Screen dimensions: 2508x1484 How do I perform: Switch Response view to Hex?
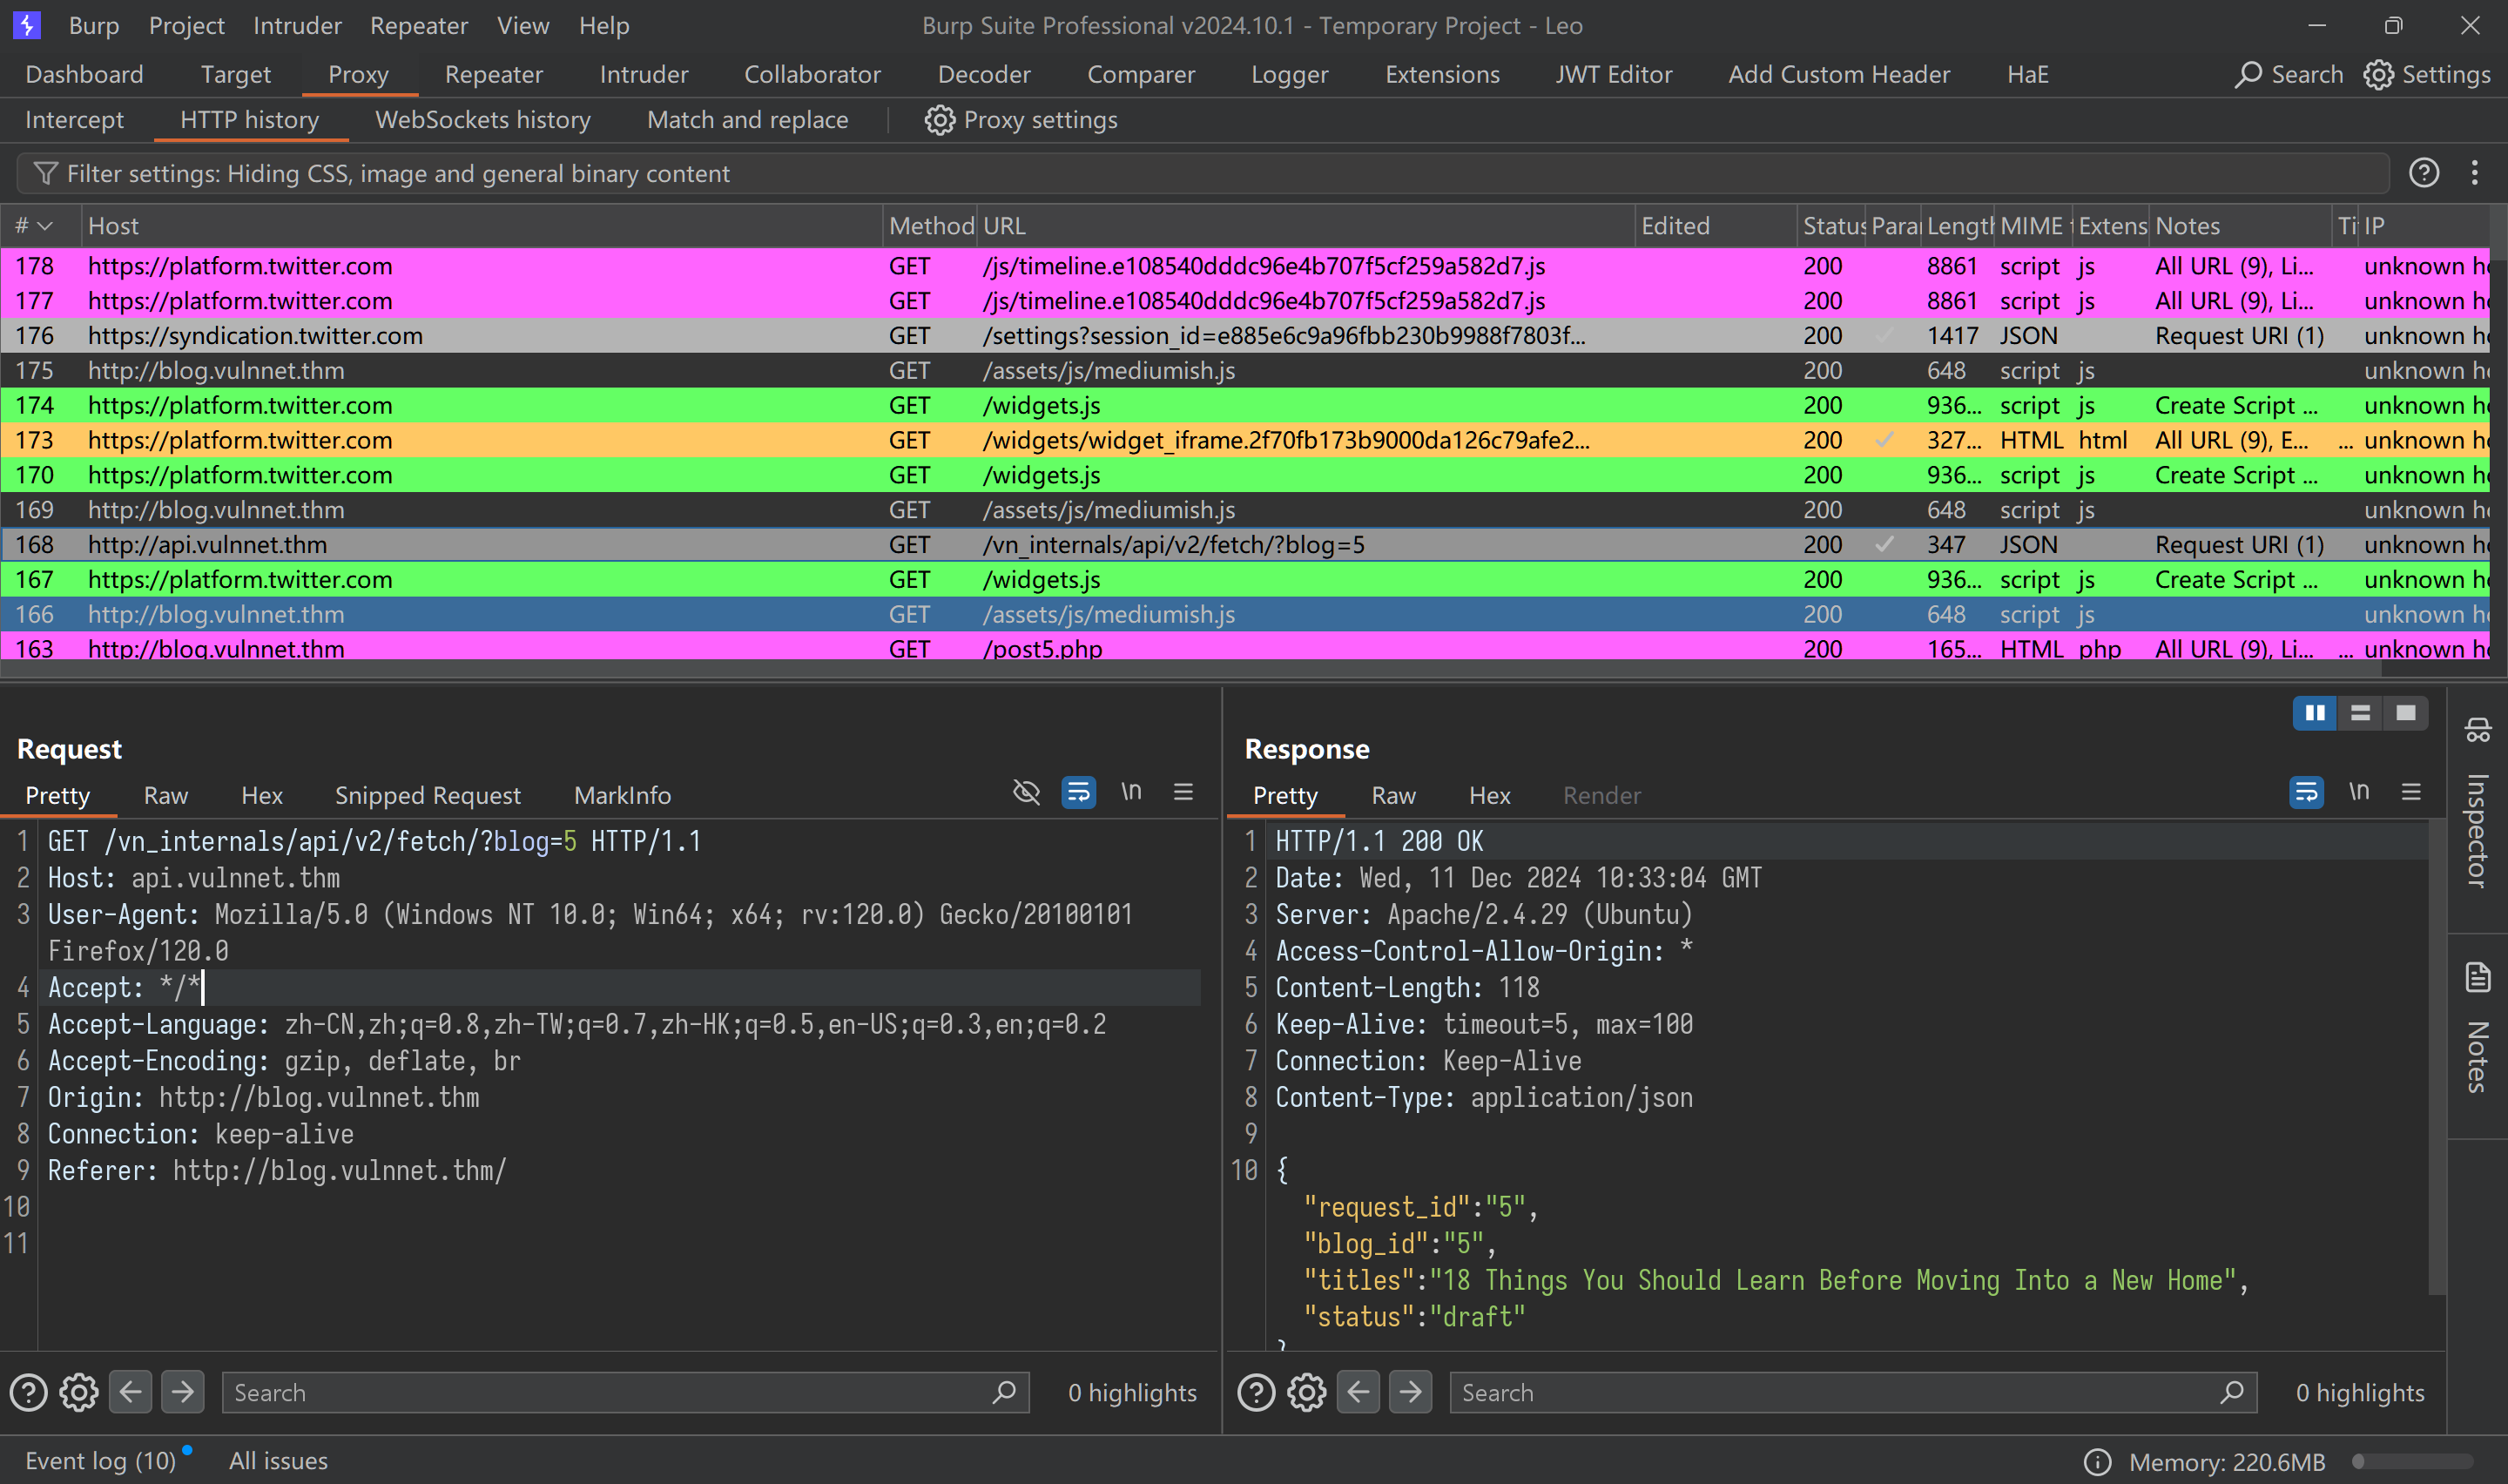[1489, 795]
